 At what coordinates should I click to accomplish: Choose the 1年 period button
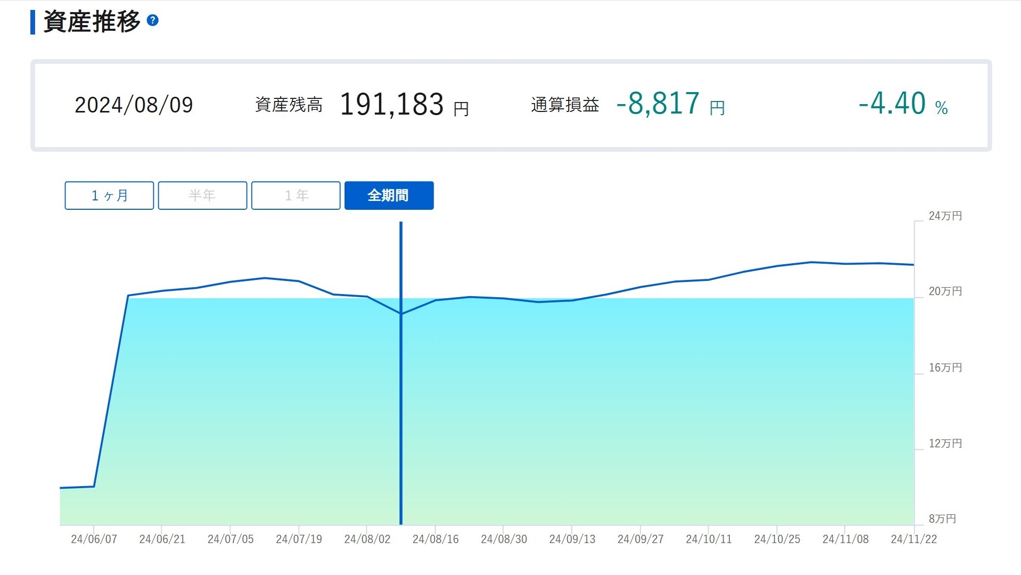[x=296, y=196]
